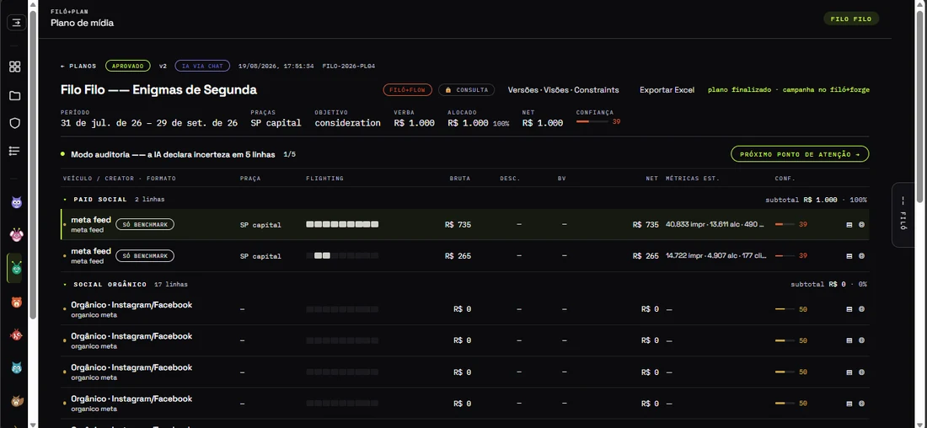Select the green alien avatar in sidebar
Screen dimensions: 927x428
(17, 268)
